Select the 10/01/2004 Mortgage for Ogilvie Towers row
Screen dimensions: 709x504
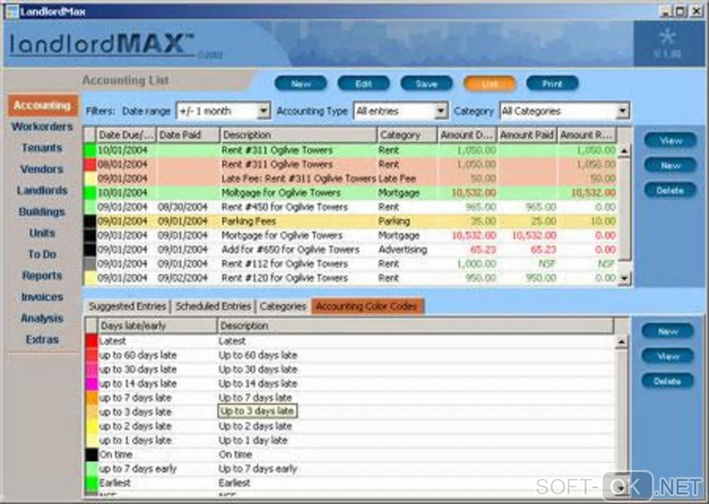[x=350, y=193]
